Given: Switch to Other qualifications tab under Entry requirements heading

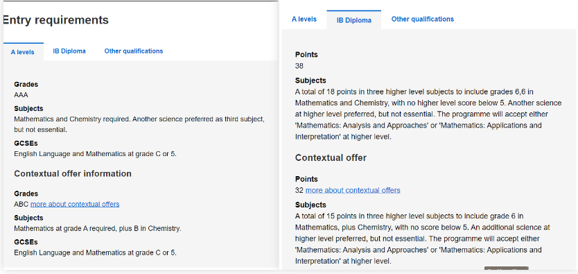Looking at the screenshot, I should coord(134,51).
